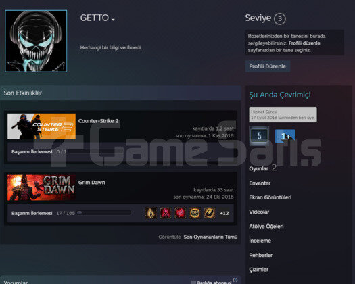This screenshot has height=284, width=355.
Task: Open the Rehberler guides link
Action: [260, 255]
